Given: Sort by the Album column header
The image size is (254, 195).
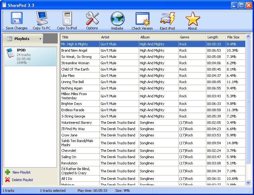Looking at the screenshot, I should click(159, 37).
